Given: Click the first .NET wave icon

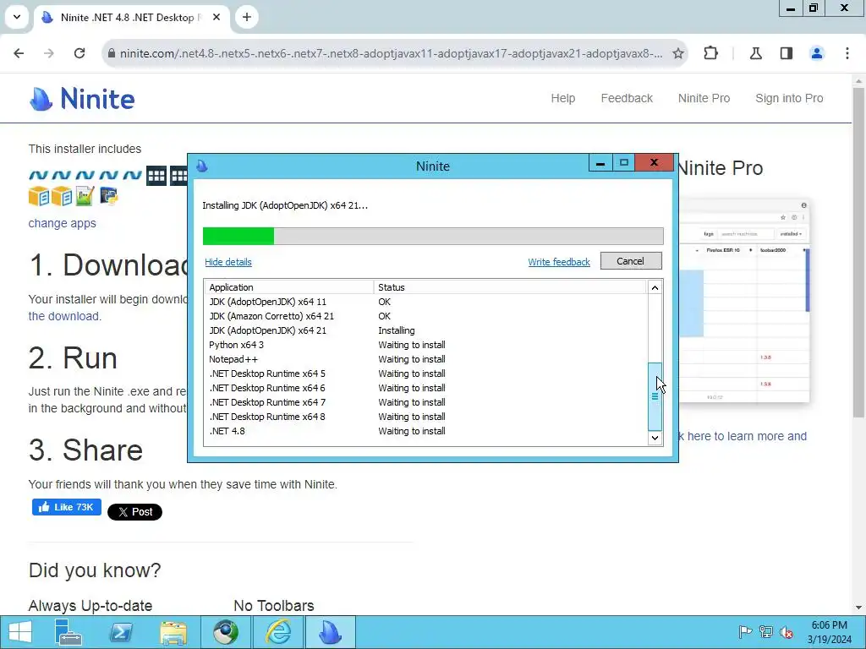Looking at the screenshot, I should [39, 176].
